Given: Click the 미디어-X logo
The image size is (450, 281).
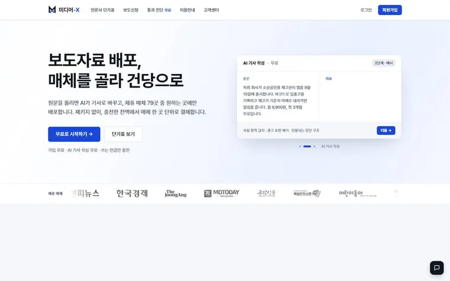Looking at the screenshot, I should pos(64,9).
